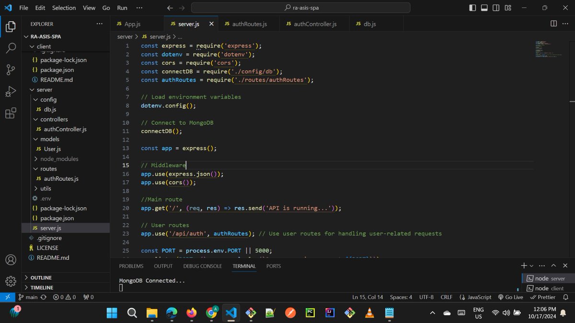Screen dimensions: 575x323
Task: Open the Search view in activity bar
Action: point(11,48)
